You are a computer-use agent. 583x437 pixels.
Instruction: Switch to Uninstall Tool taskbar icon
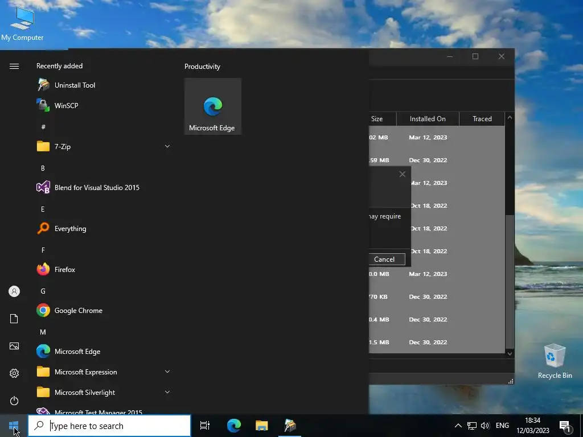pyautogui.click(x=290, y=426)
